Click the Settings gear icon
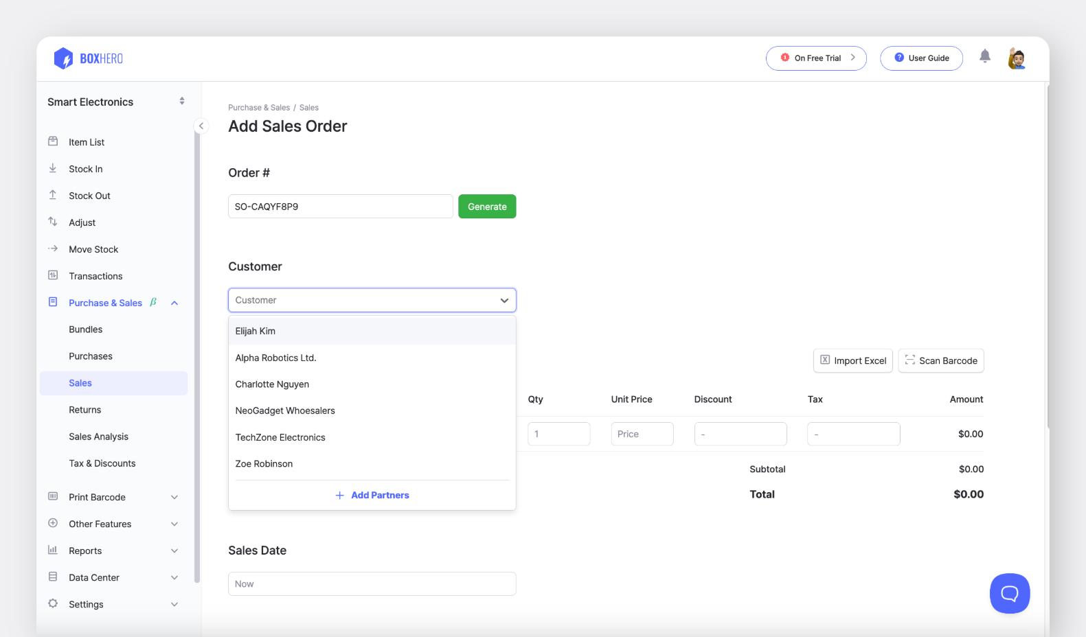This screenshot has height=637, width=1086. point(53,603)
